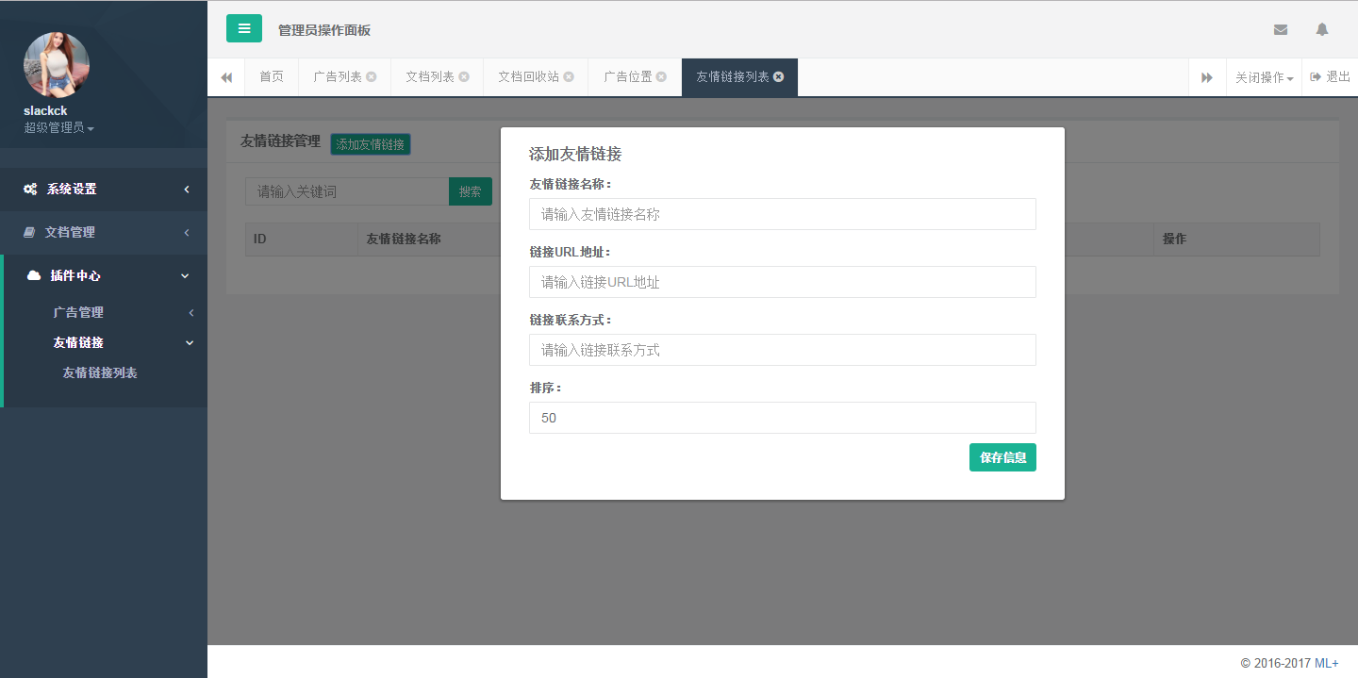
Task: Open the notification bell icon
Action: click(x=1322, y=29)
